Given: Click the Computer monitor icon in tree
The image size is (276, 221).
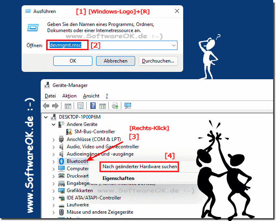Looking at the screenshot, I should coord(61,169).
